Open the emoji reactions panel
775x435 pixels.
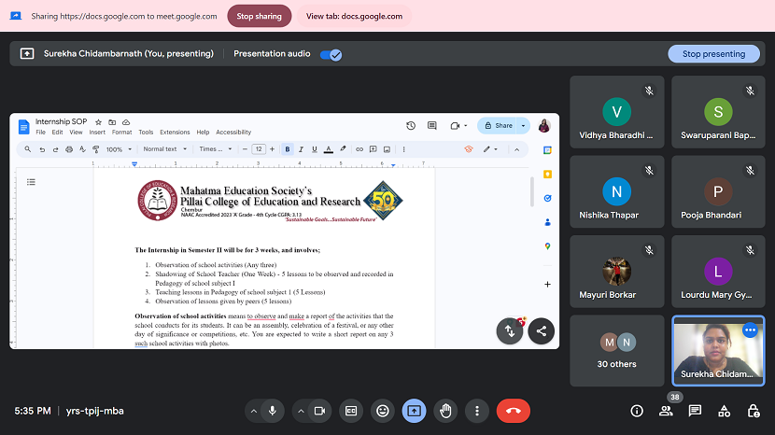pyautogui.click(x=382, y=410)
